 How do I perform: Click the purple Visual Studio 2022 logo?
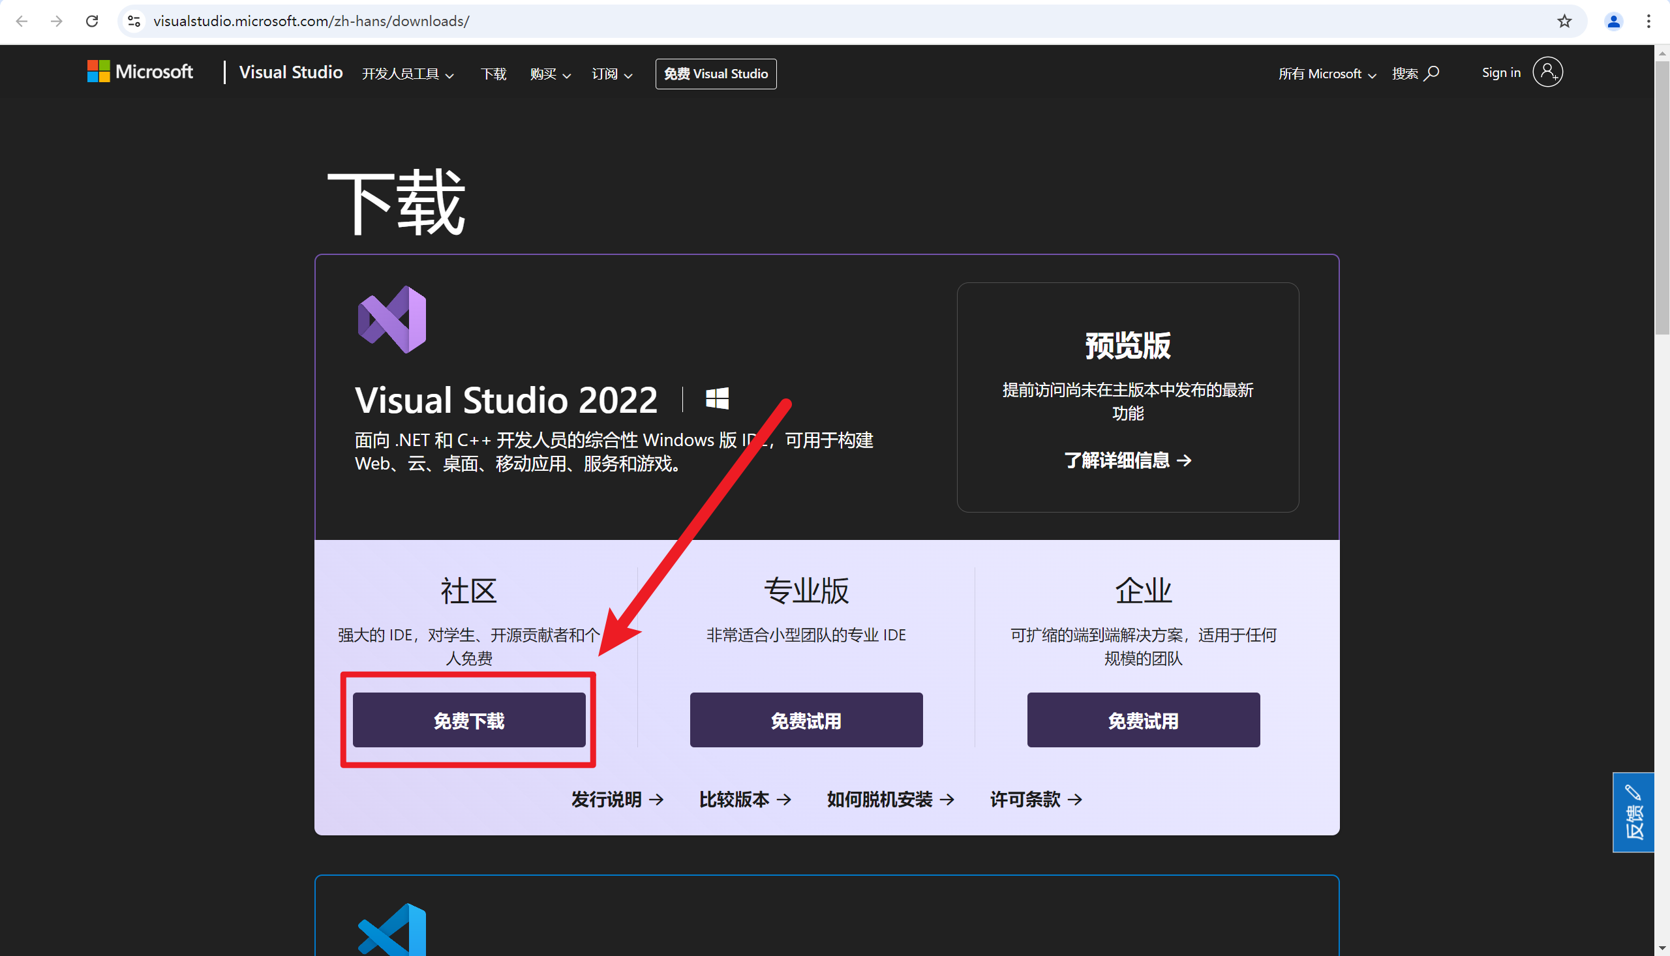click(x=392, y=319)
